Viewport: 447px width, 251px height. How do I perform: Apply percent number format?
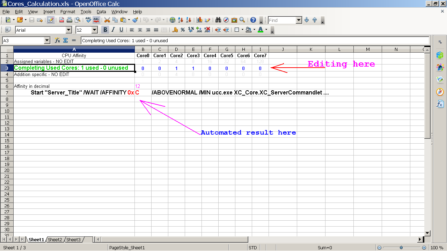click(x=183, y=30)
